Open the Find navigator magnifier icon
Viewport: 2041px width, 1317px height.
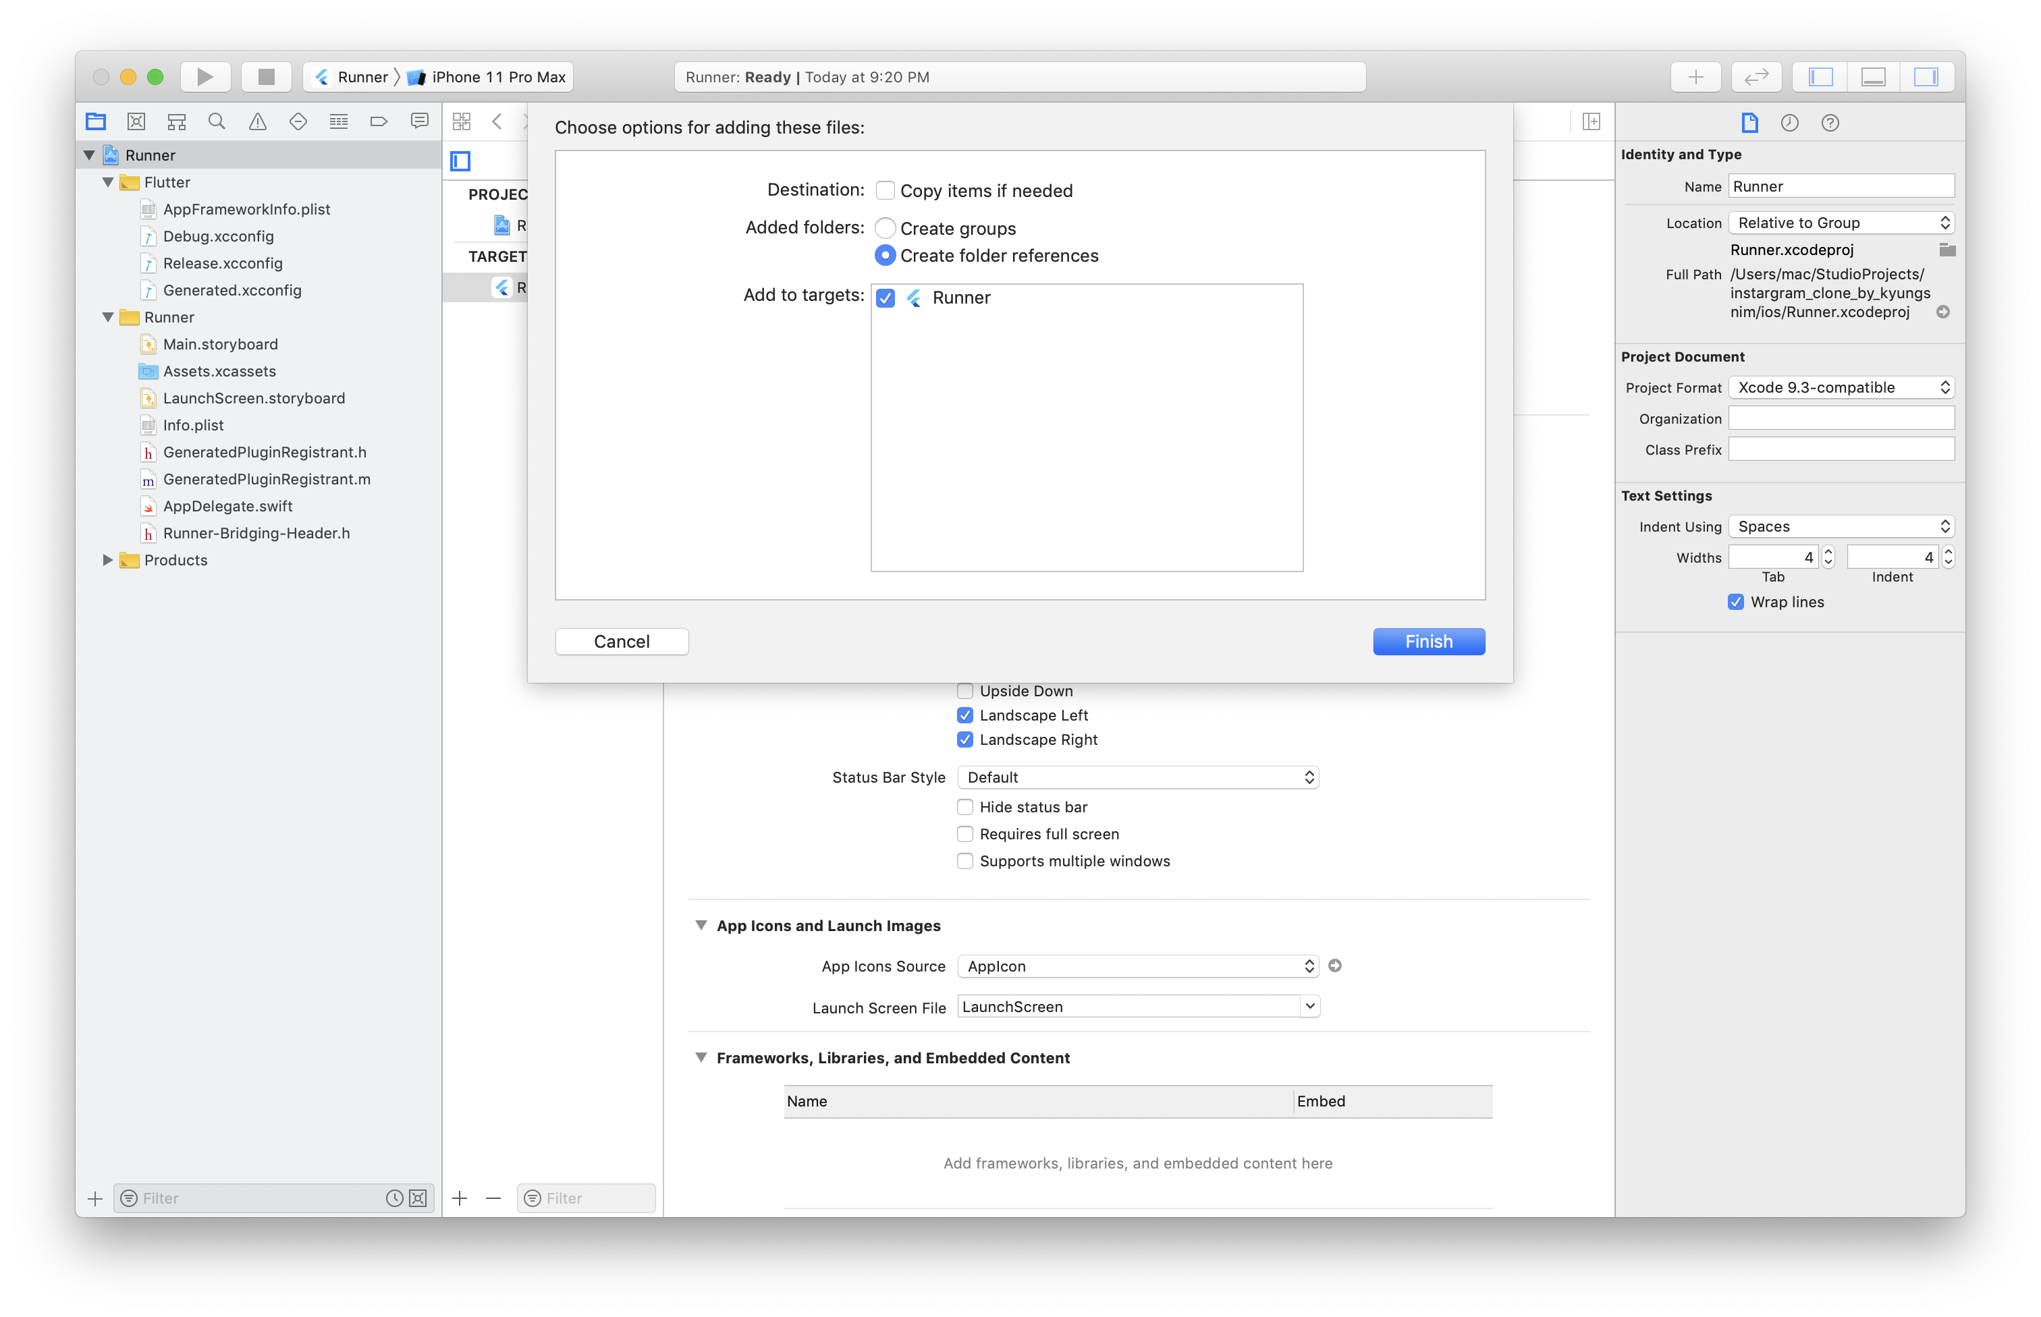click(217, 121)
